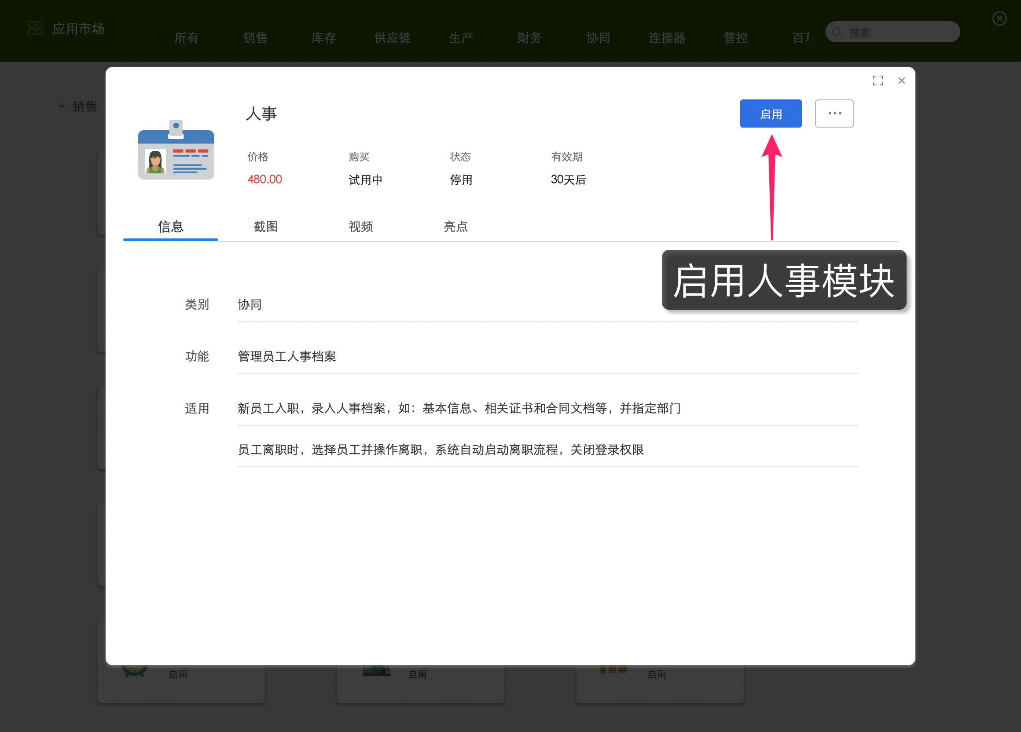The image size is (1021, 732).
Task: Click 启用 to enable the 人事 module
Action: point(771,113)
